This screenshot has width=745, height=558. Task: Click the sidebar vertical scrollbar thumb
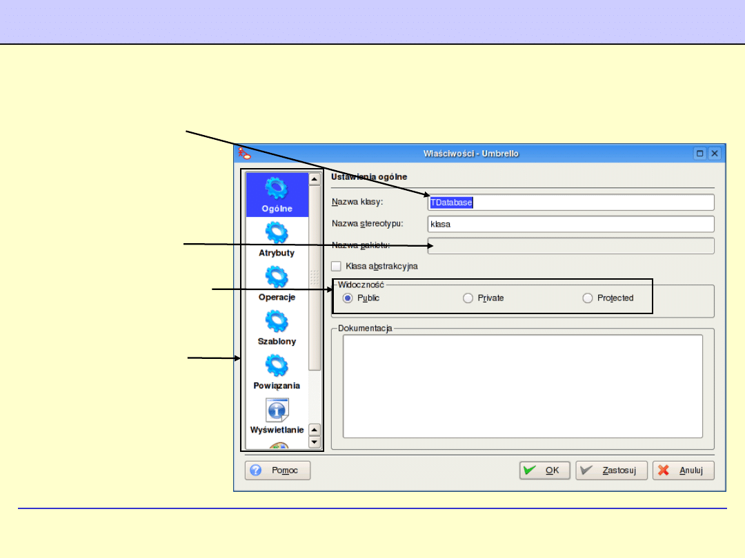point(315,276)
